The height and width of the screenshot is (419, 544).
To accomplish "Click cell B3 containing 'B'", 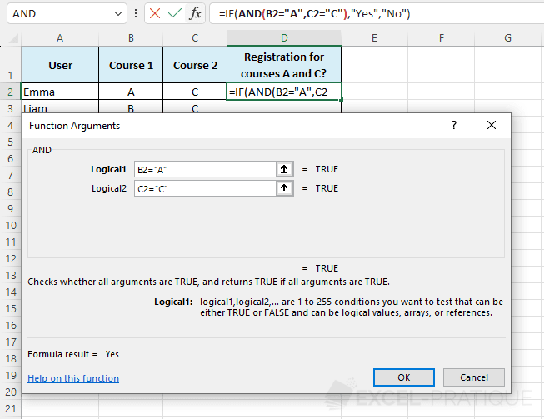I will (131, 108).
